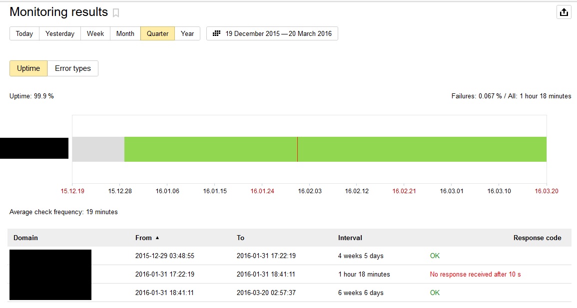Open the Uptime tab

point(28,68)
